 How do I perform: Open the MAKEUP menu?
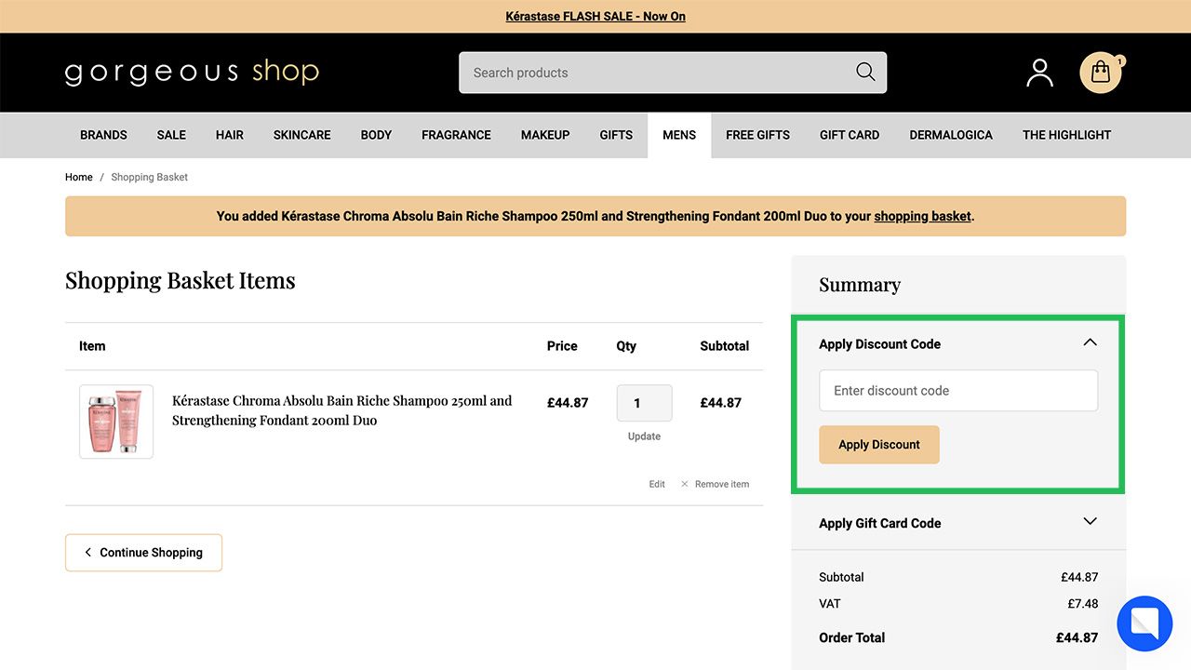pos(545,135)
